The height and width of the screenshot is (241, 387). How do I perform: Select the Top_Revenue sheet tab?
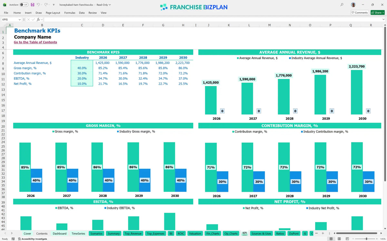[133, 234]
